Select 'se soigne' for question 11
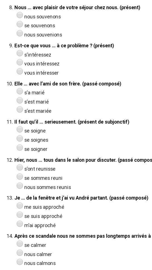Screen dimensions: 152x270 click(x=20, y=129)
